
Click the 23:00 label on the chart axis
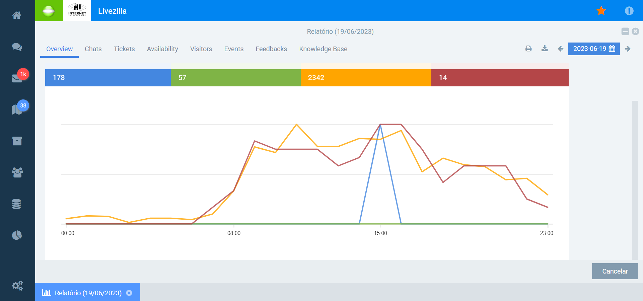tap(547, 233)
